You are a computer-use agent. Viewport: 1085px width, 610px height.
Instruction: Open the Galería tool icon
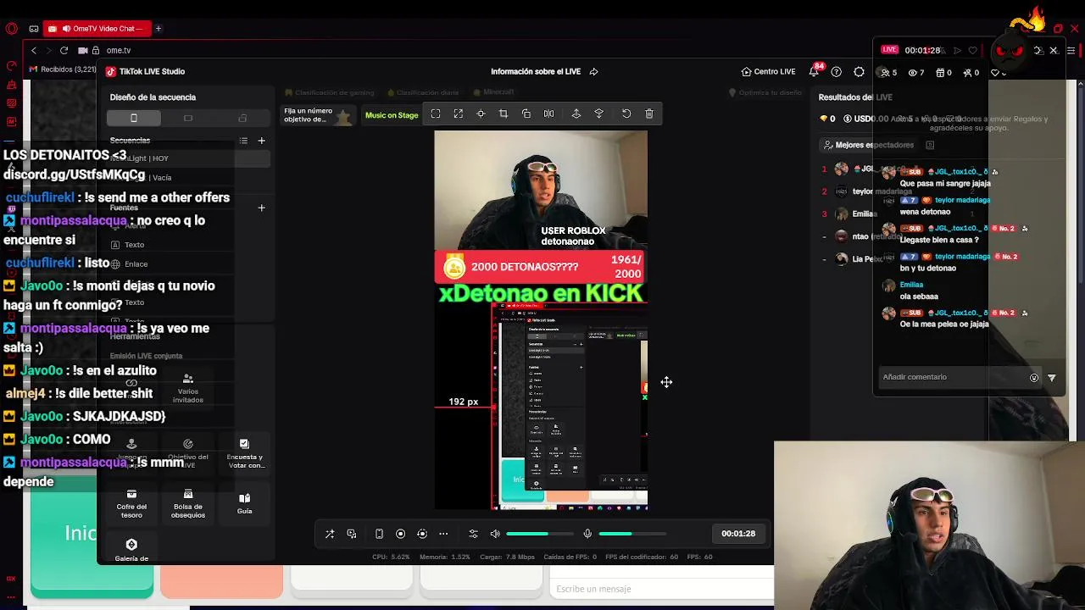[x=131, y=545]
